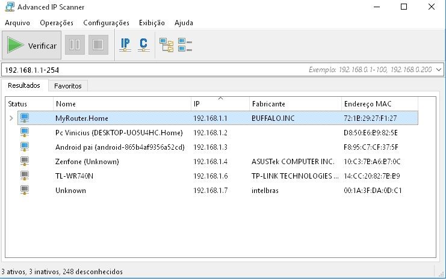Click IP address 192.168.1.4
The image size is (446, 279).
[210, 162]
